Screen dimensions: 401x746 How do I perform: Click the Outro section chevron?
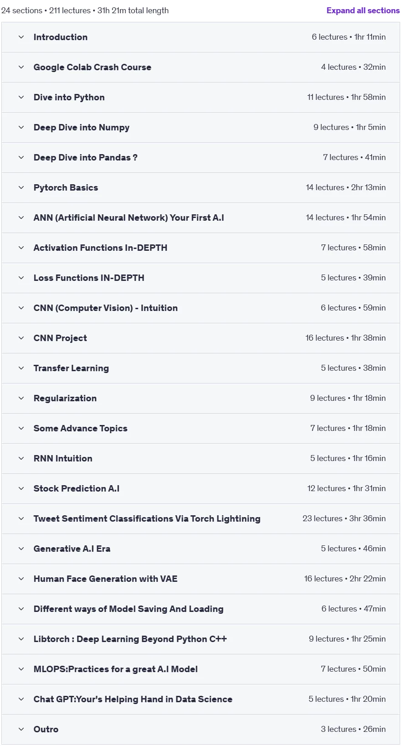coord(21,729)
